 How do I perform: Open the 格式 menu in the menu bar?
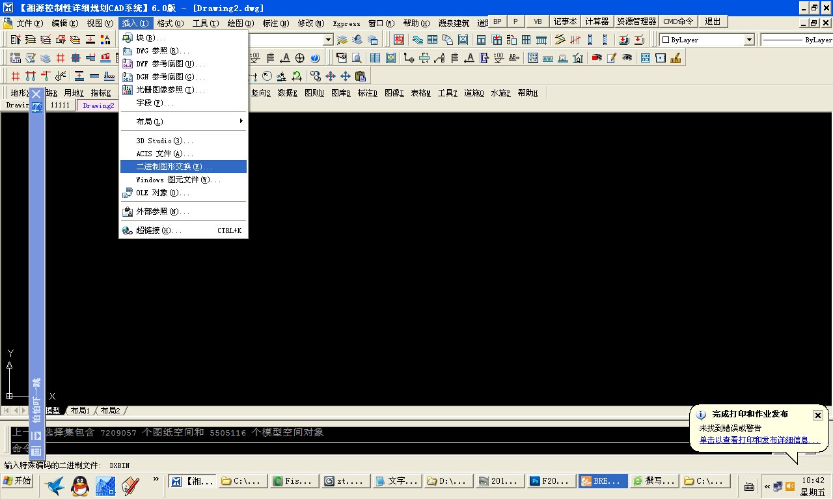170,23
